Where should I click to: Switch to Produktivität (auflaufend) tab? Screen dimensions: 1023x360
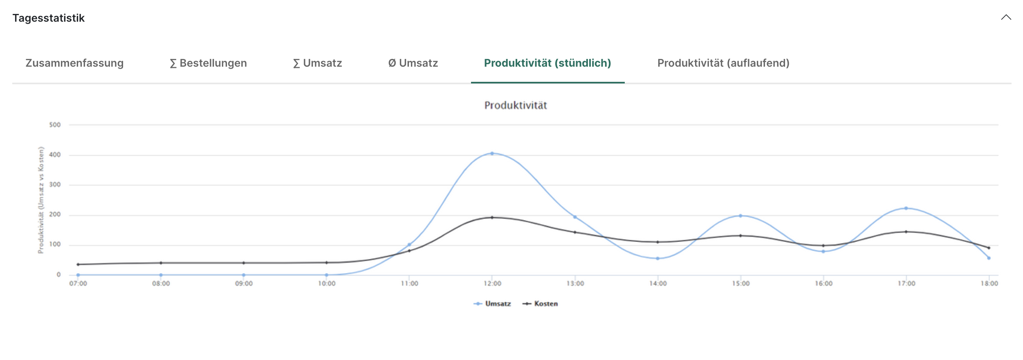click(x=723, y=63)
